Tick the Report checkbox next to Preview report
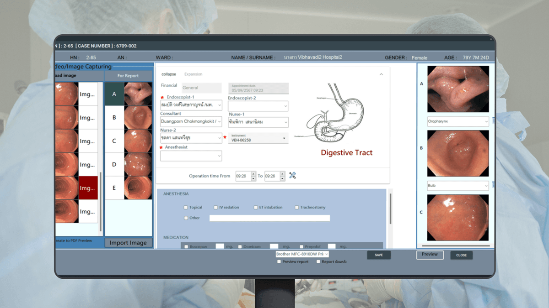549x308 pixels. point(318,262)
